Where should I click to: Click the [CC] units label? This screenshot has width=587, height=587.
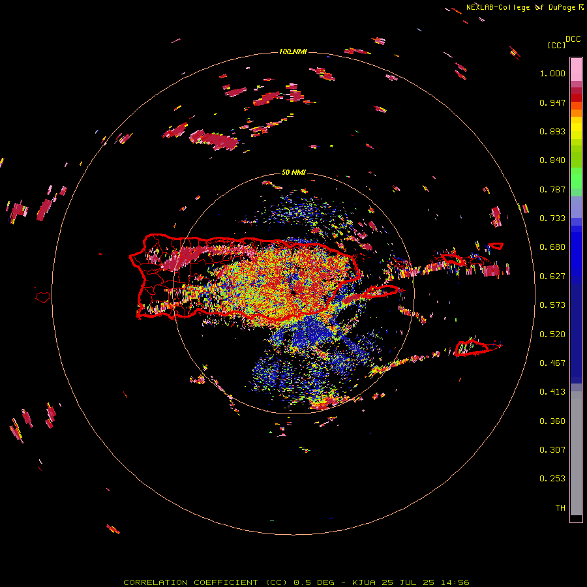point(556,45)
